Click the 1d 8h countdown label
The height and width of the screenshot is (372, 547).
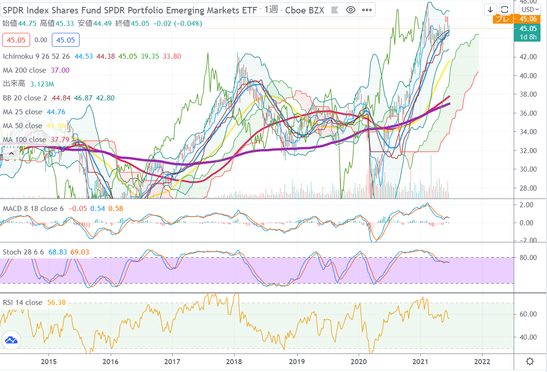click(528, 37)
